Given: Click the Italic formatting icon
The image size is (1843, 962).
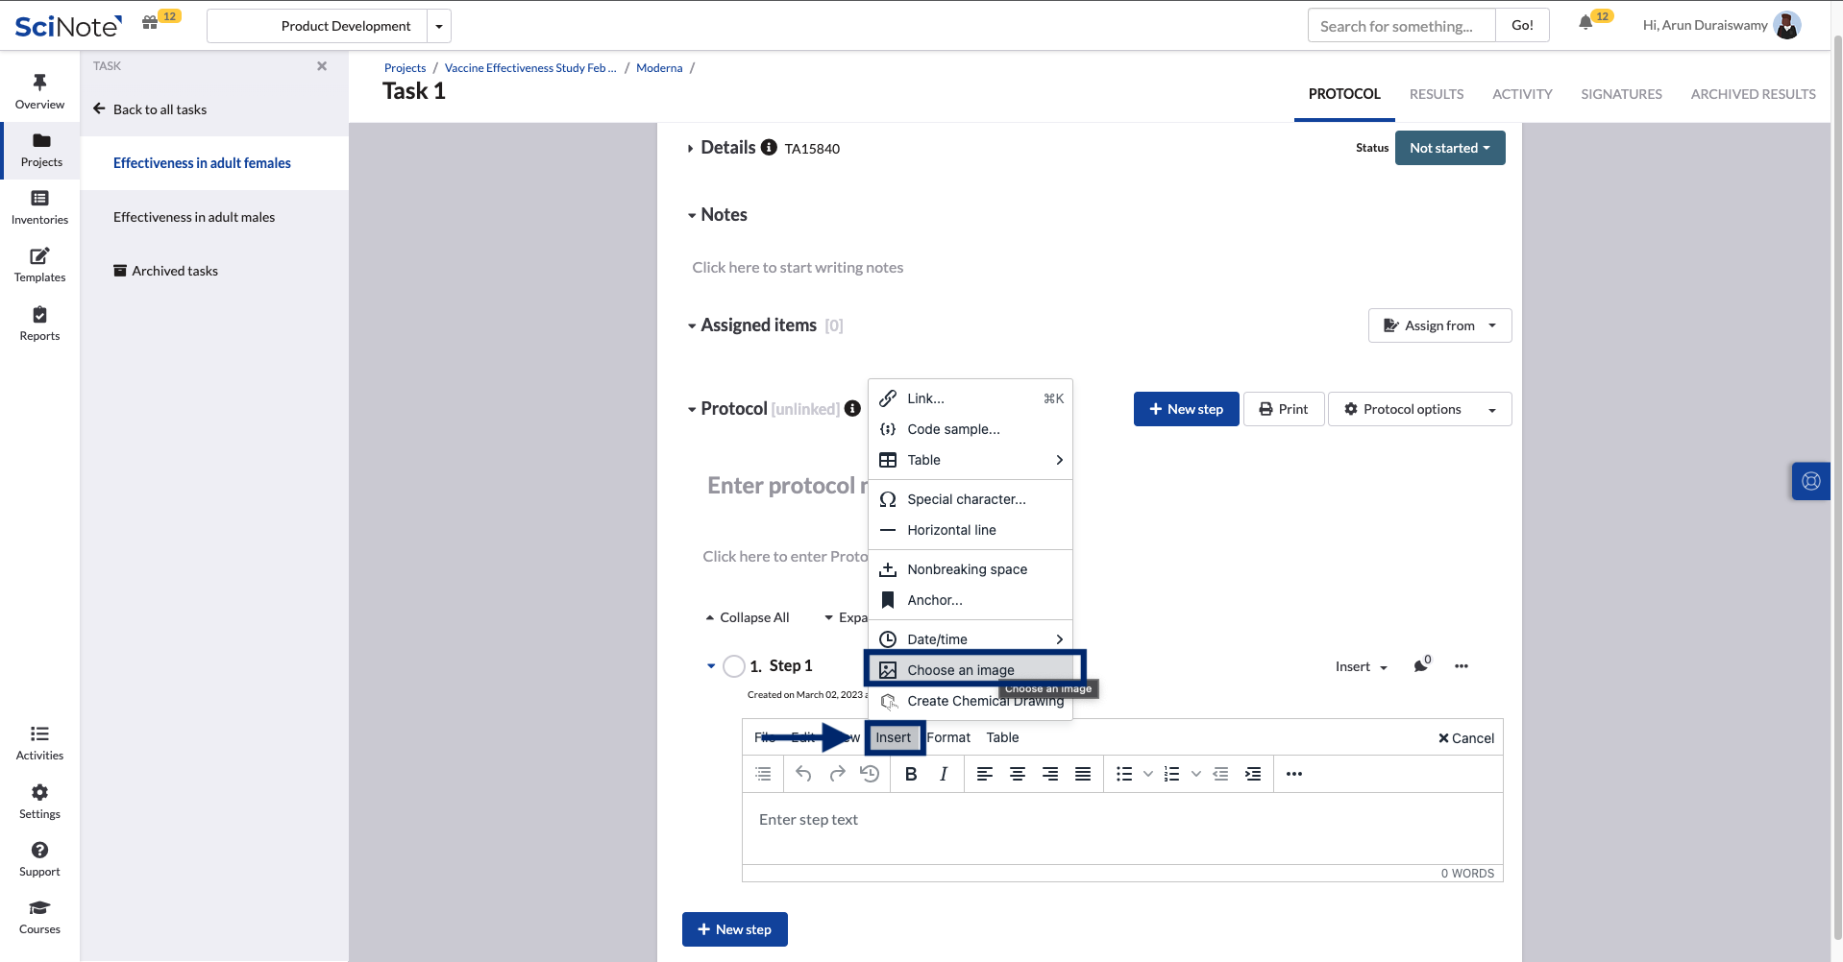Looking at the screenshot, I should (x=944, y=774).
